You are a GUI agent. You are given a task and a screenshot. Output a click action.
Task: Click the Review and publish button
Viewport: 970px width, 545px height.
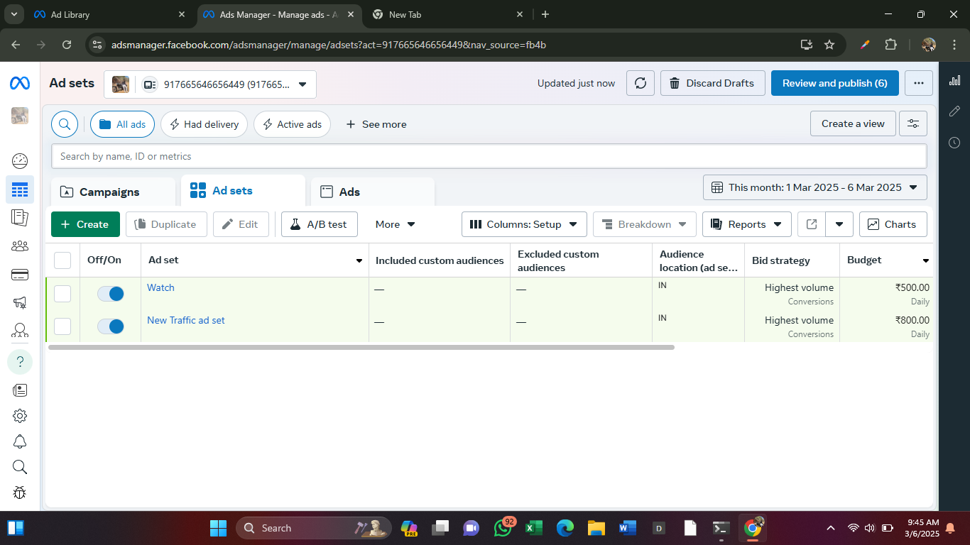(834, 83)
